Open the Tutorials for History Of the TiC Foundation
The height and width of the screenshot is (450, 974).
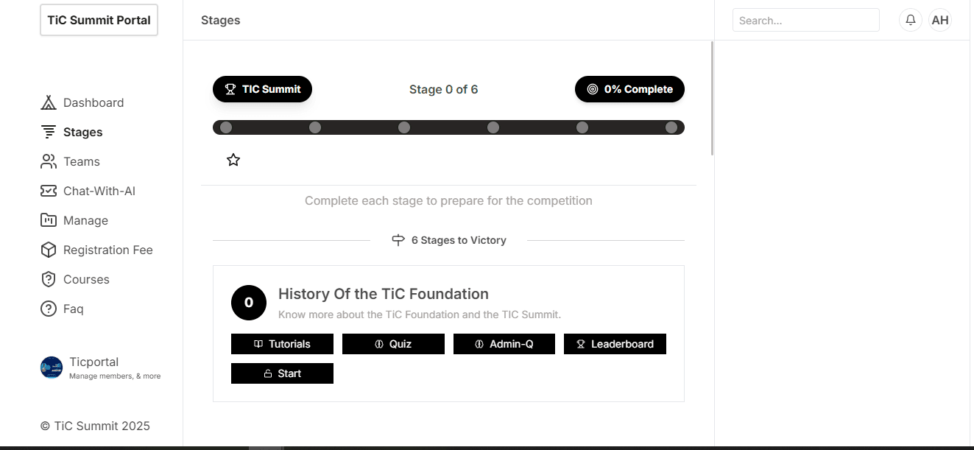(282, 344)
